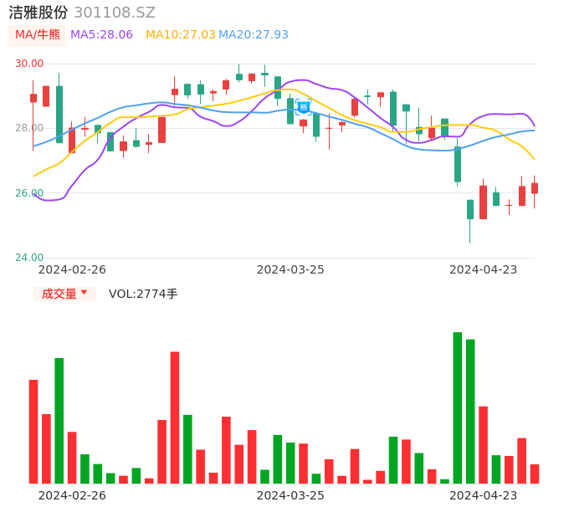This screenshot has width=574, height=507.
Task: Click the blue marker icon on the candlestick chart
Action: 304,107
